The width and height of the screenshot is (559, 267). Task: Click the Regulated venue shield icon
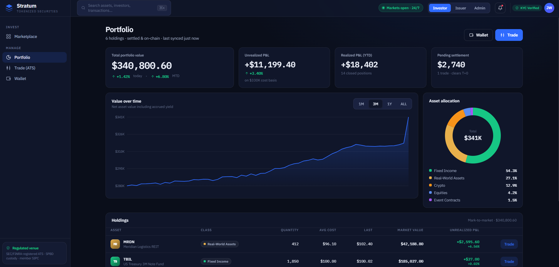[x=8, y=248]
